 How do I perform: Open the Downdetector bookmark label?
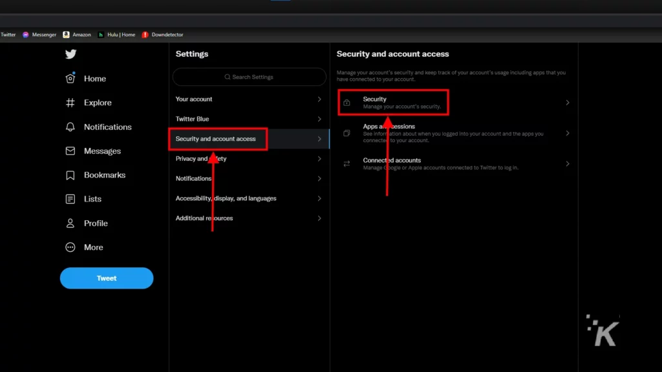[167, 35]
